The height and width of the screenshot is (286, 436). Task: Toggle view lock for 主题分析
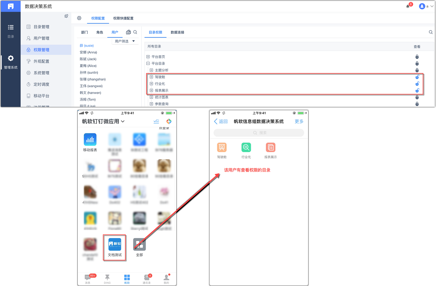coord(417,70)
